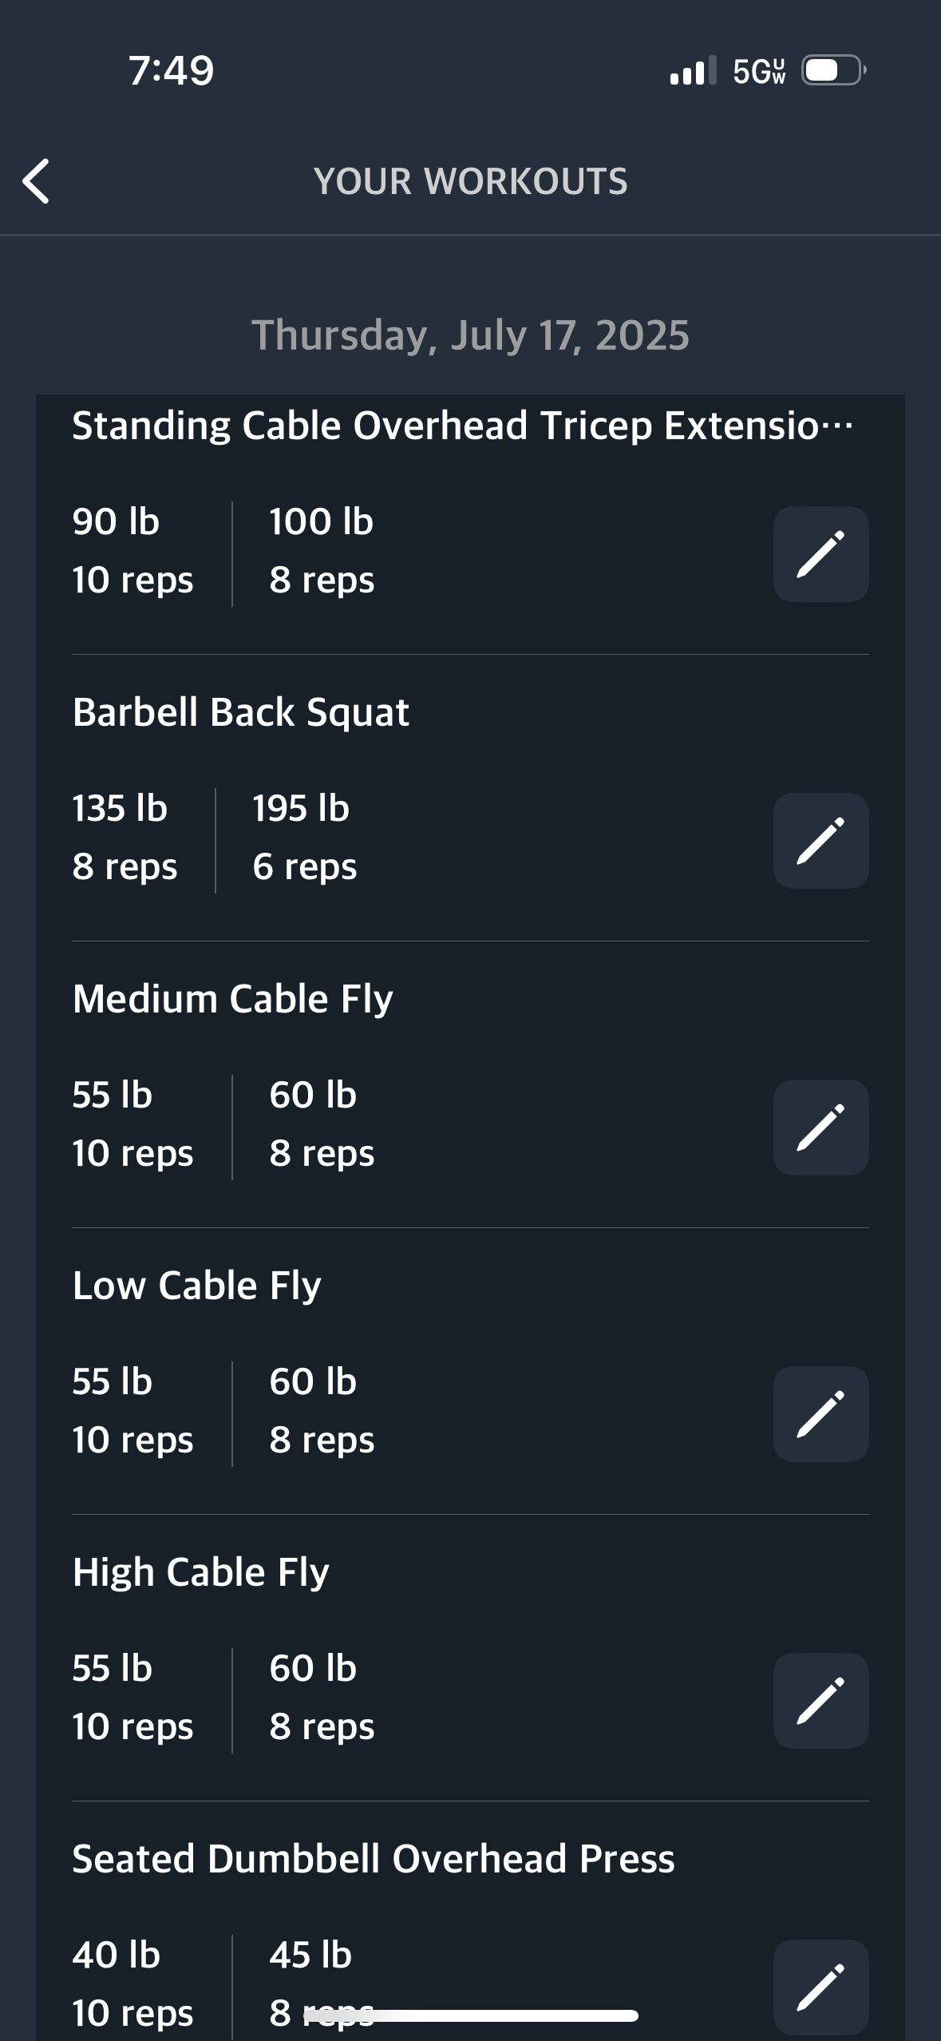This screenshot has height=2041, width=941.
Task: Edit the Low Cable Fly entry
Action: point(820,1414)
